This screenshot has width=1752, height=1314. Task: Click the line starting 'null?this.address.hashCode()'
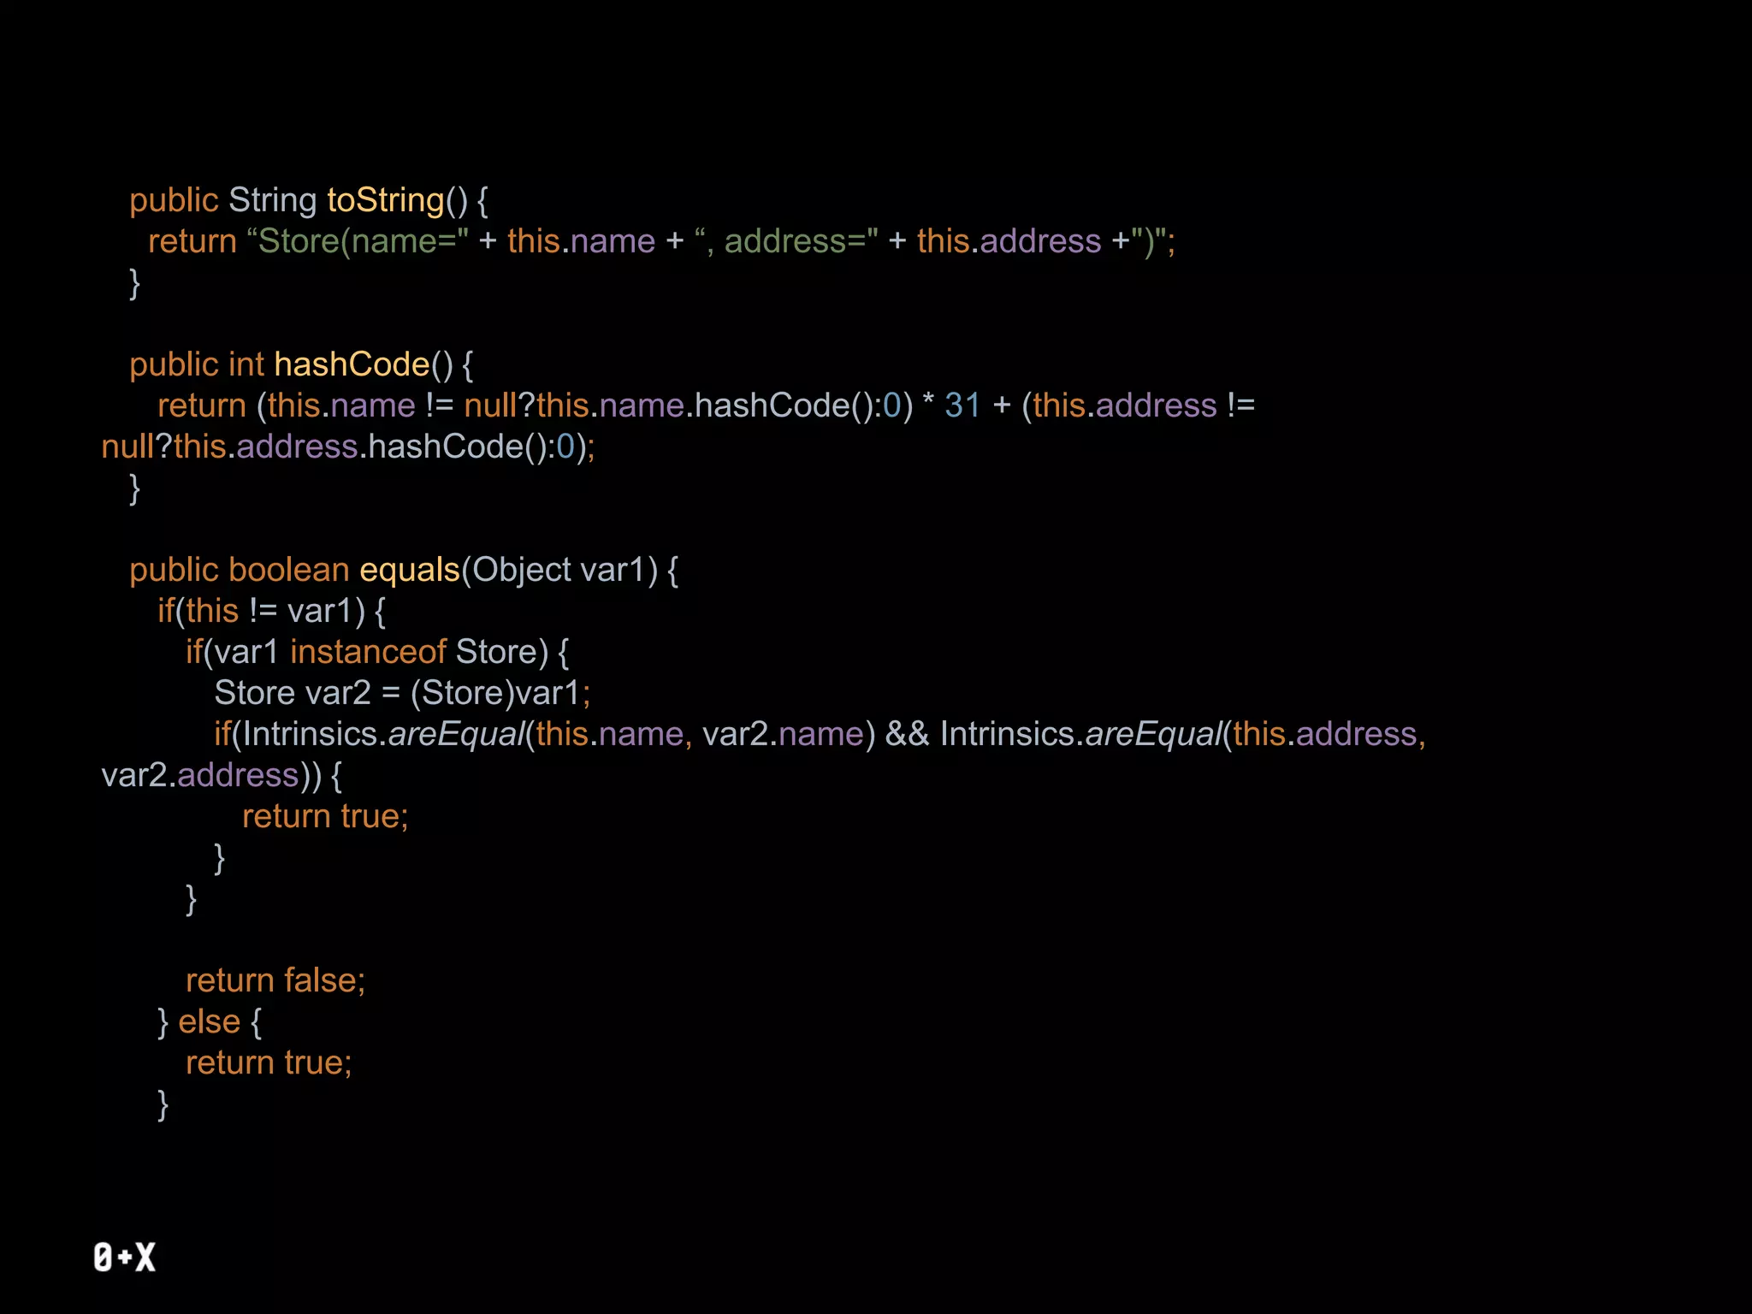[x=348, y=447]
